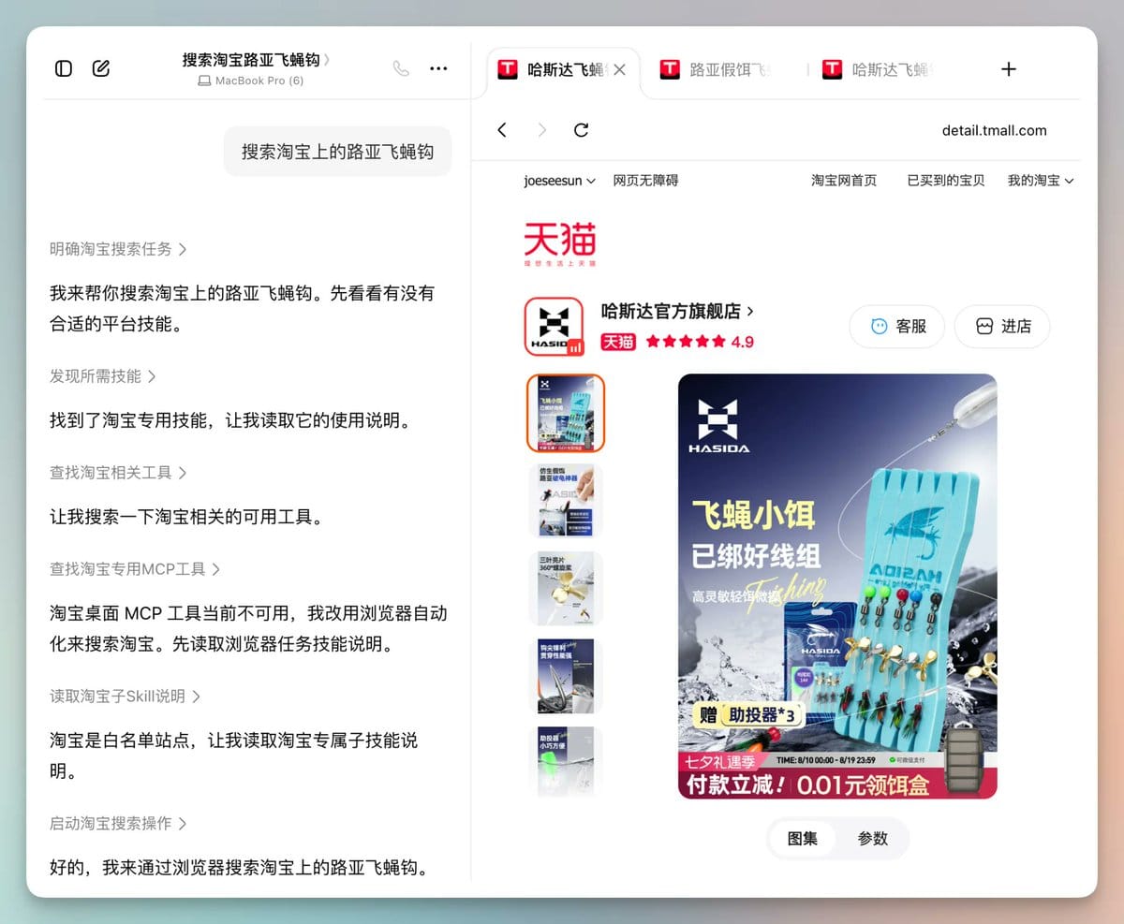
Task: Click the 进店 enter store button
Action: pyautogui.click(x=1002, y=326)
